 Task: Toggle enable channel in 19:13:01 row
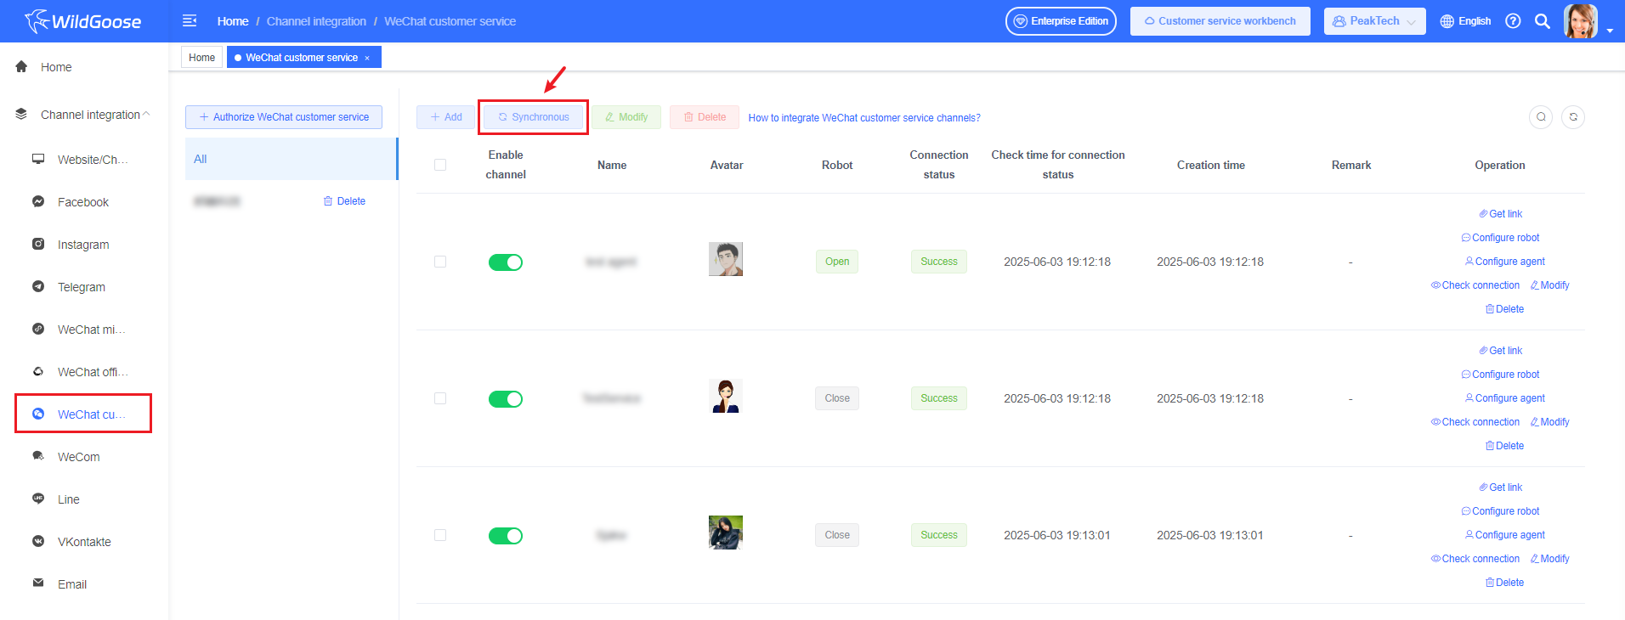(506, 536)
